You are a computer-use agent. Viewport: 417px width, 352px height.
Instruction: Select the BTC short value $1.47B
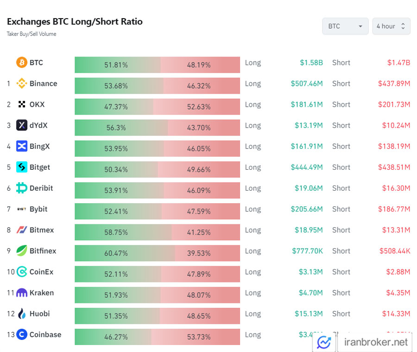point(398,63)
